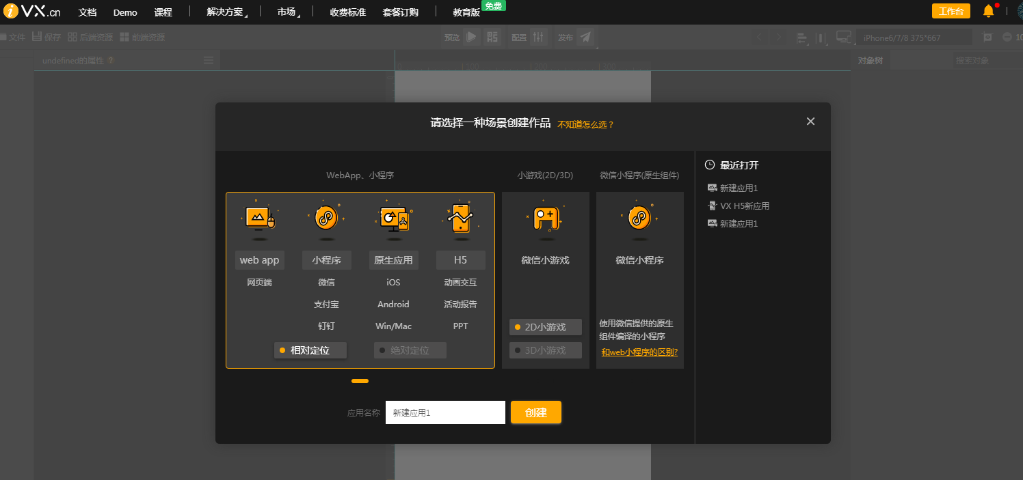Click the 保存 save icon

(x=36, y=37)
